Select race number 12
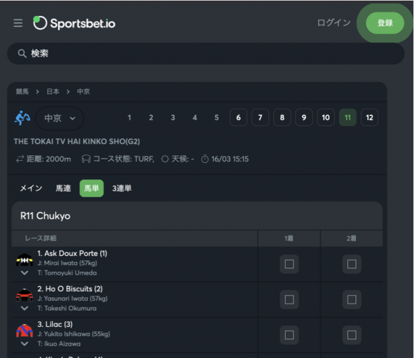The width and height of the screenshot is (414, 358). (370, 117)
